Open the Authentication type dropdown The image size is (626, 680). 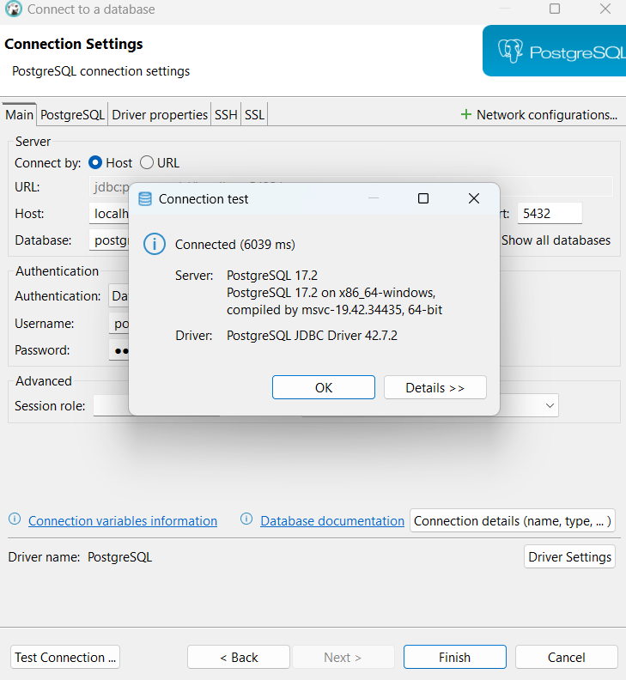[x=119, y=295]
